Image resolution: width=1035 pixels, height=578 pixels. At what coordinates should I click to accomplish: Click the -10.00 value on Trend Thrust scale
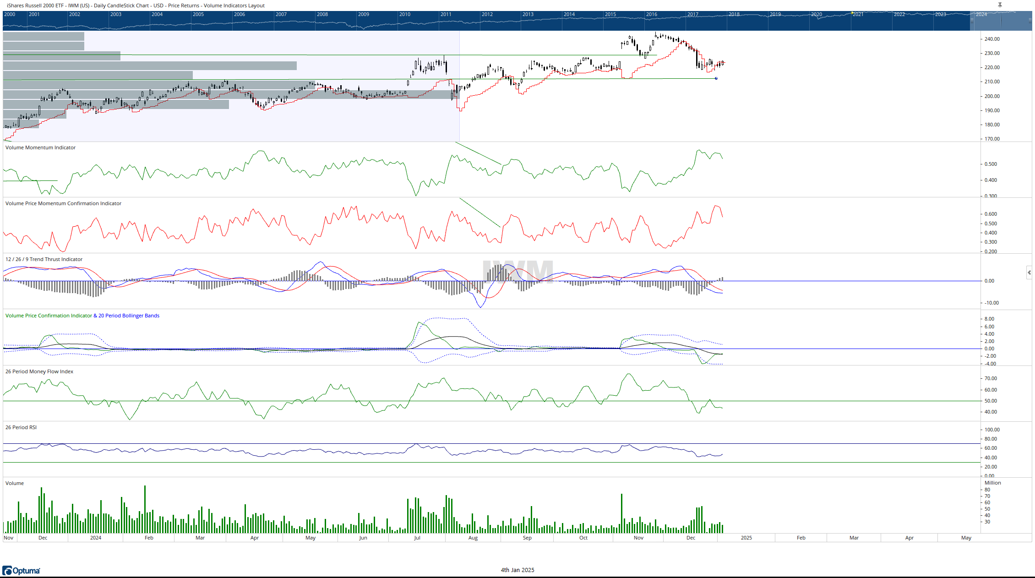pos(991,303)
